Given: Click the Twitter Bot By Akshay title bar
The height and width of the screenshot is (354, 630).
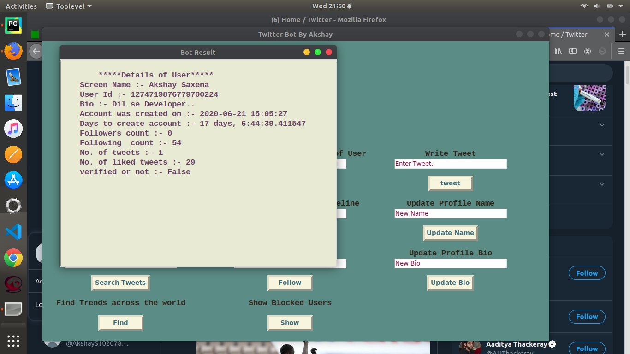Looking at the screenshot, I should tap(295, 35).
